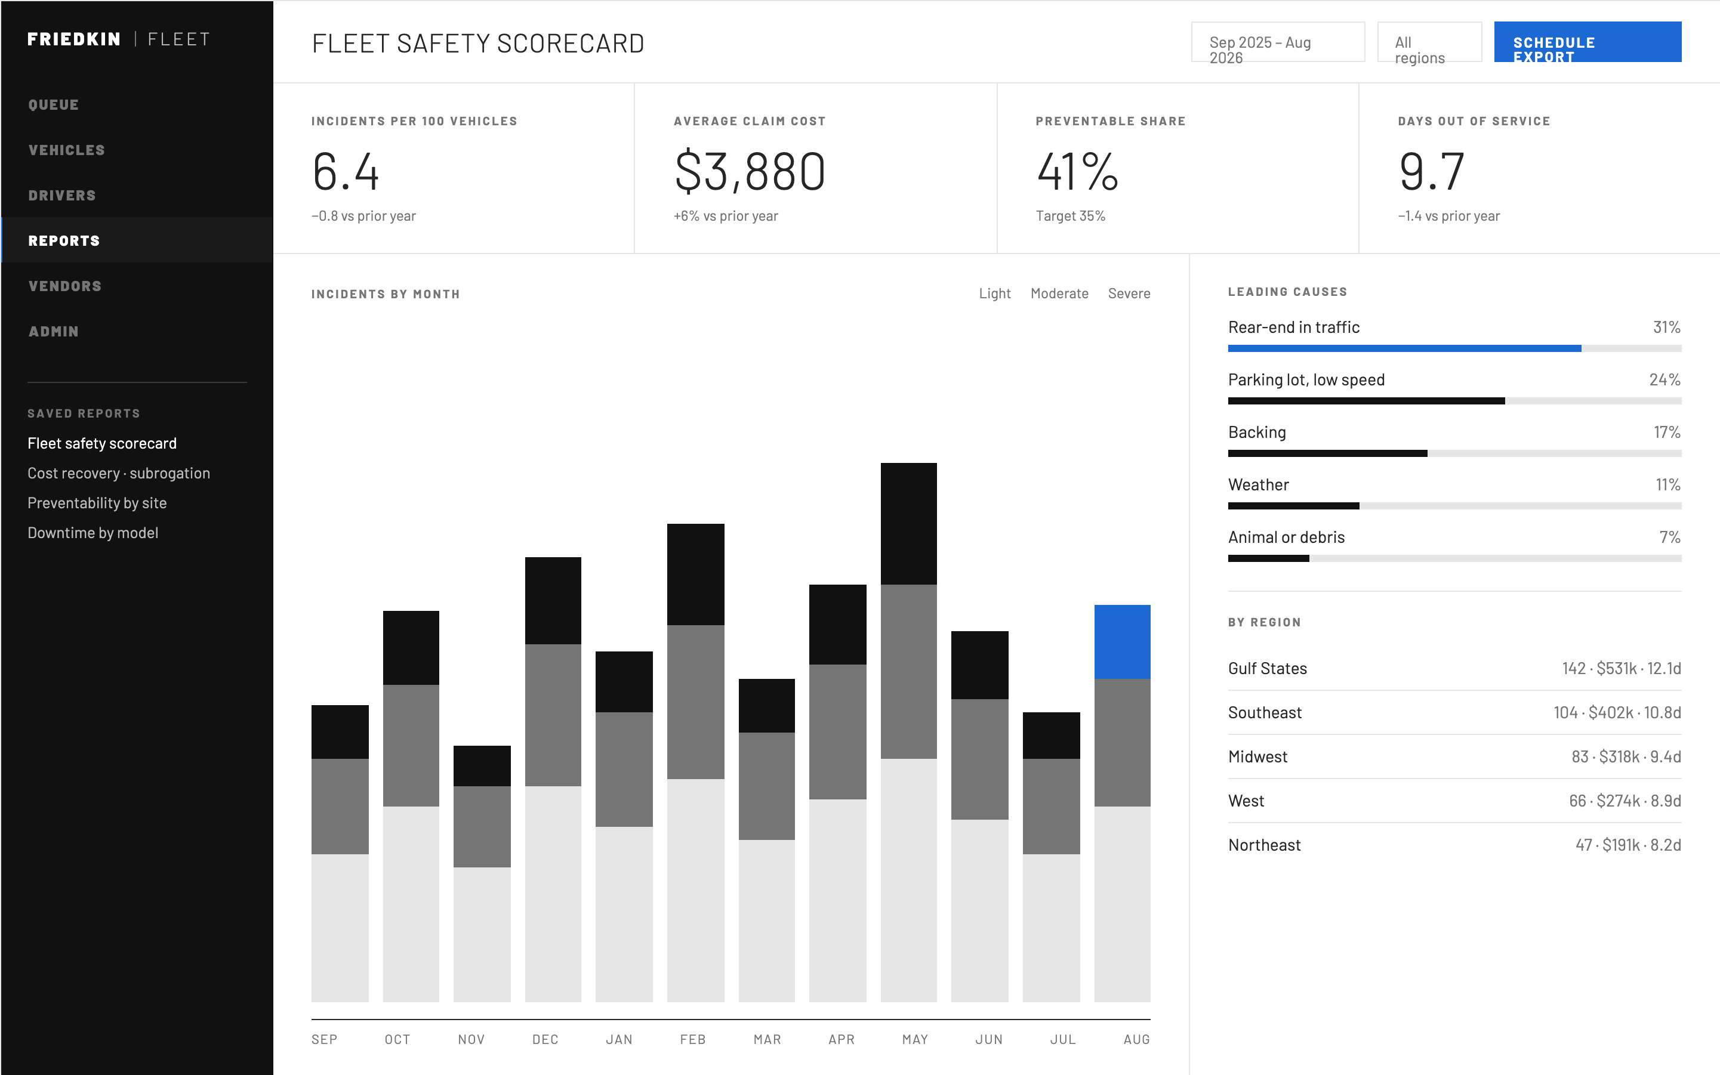Select the West region row
The image size is (1720, 1075).
[x=1454, y=801]
